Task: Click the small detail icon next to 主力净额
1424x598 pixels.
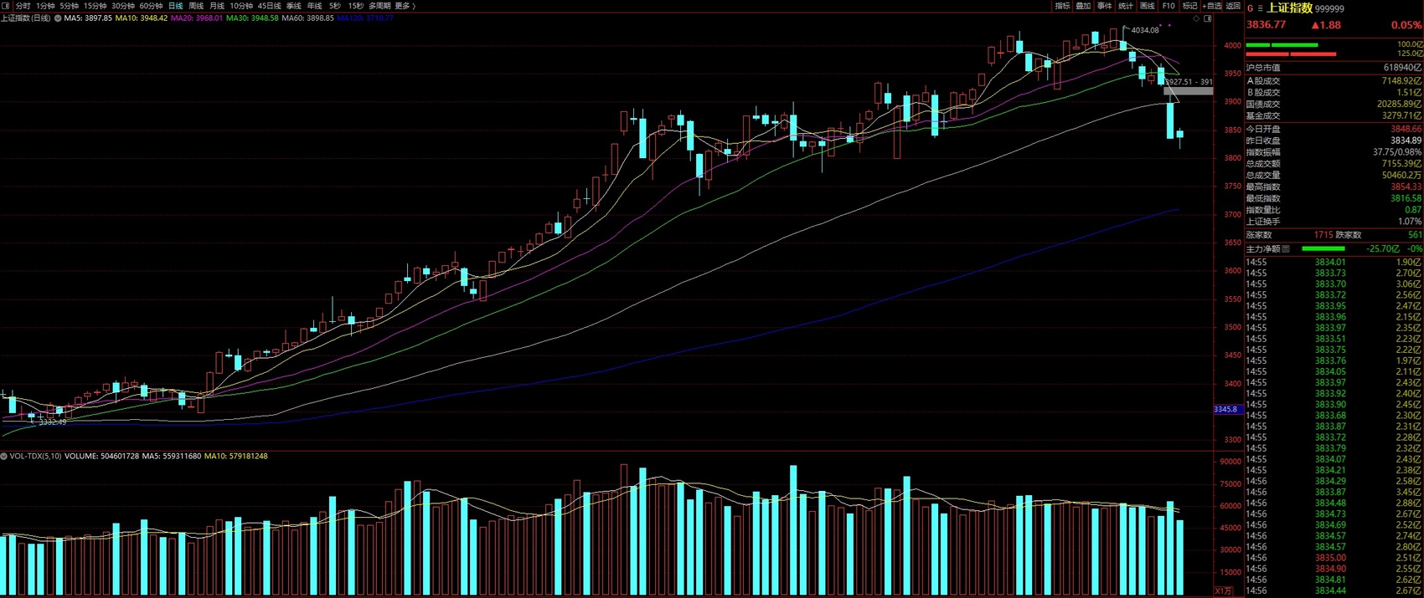Action: tap(1286, 249)
